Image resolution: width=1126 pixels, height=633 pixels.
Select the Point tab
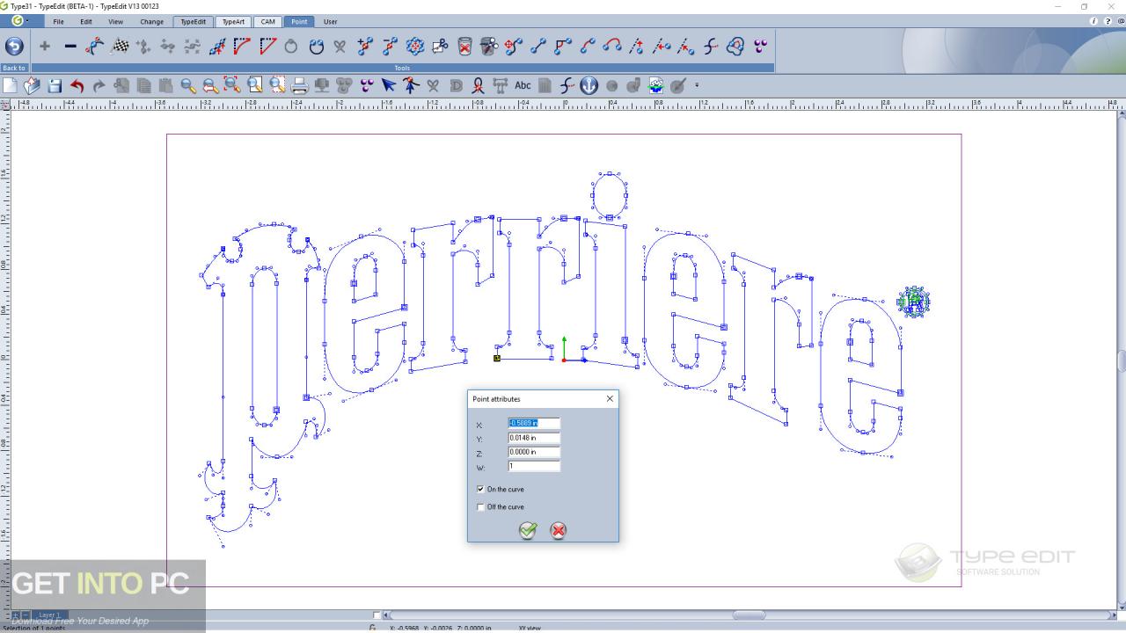tap(299, 21)
